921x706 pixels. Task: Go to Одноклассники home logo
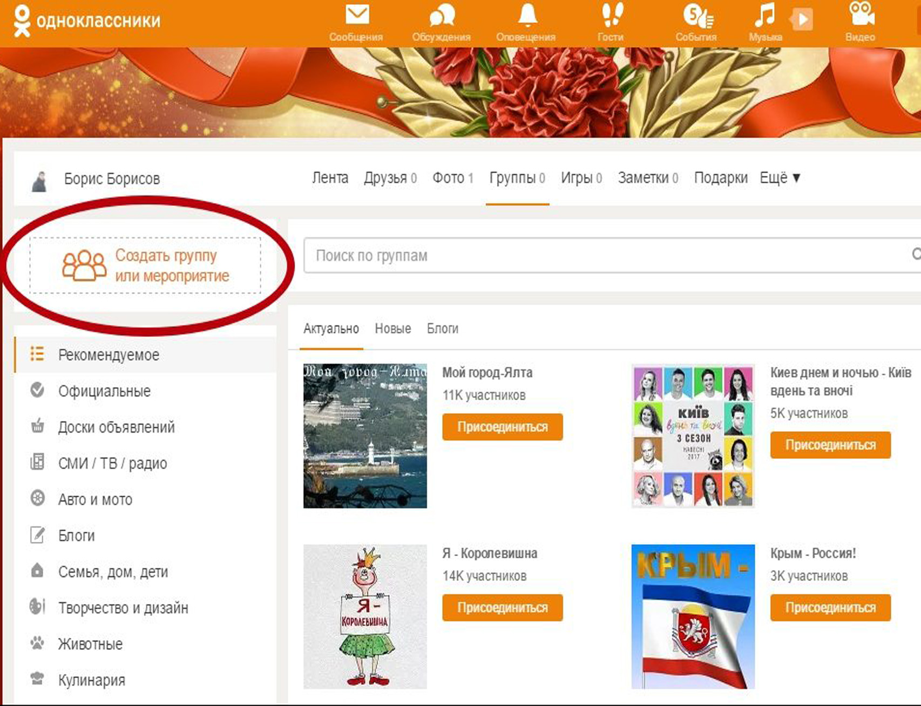tap(86, 20)
